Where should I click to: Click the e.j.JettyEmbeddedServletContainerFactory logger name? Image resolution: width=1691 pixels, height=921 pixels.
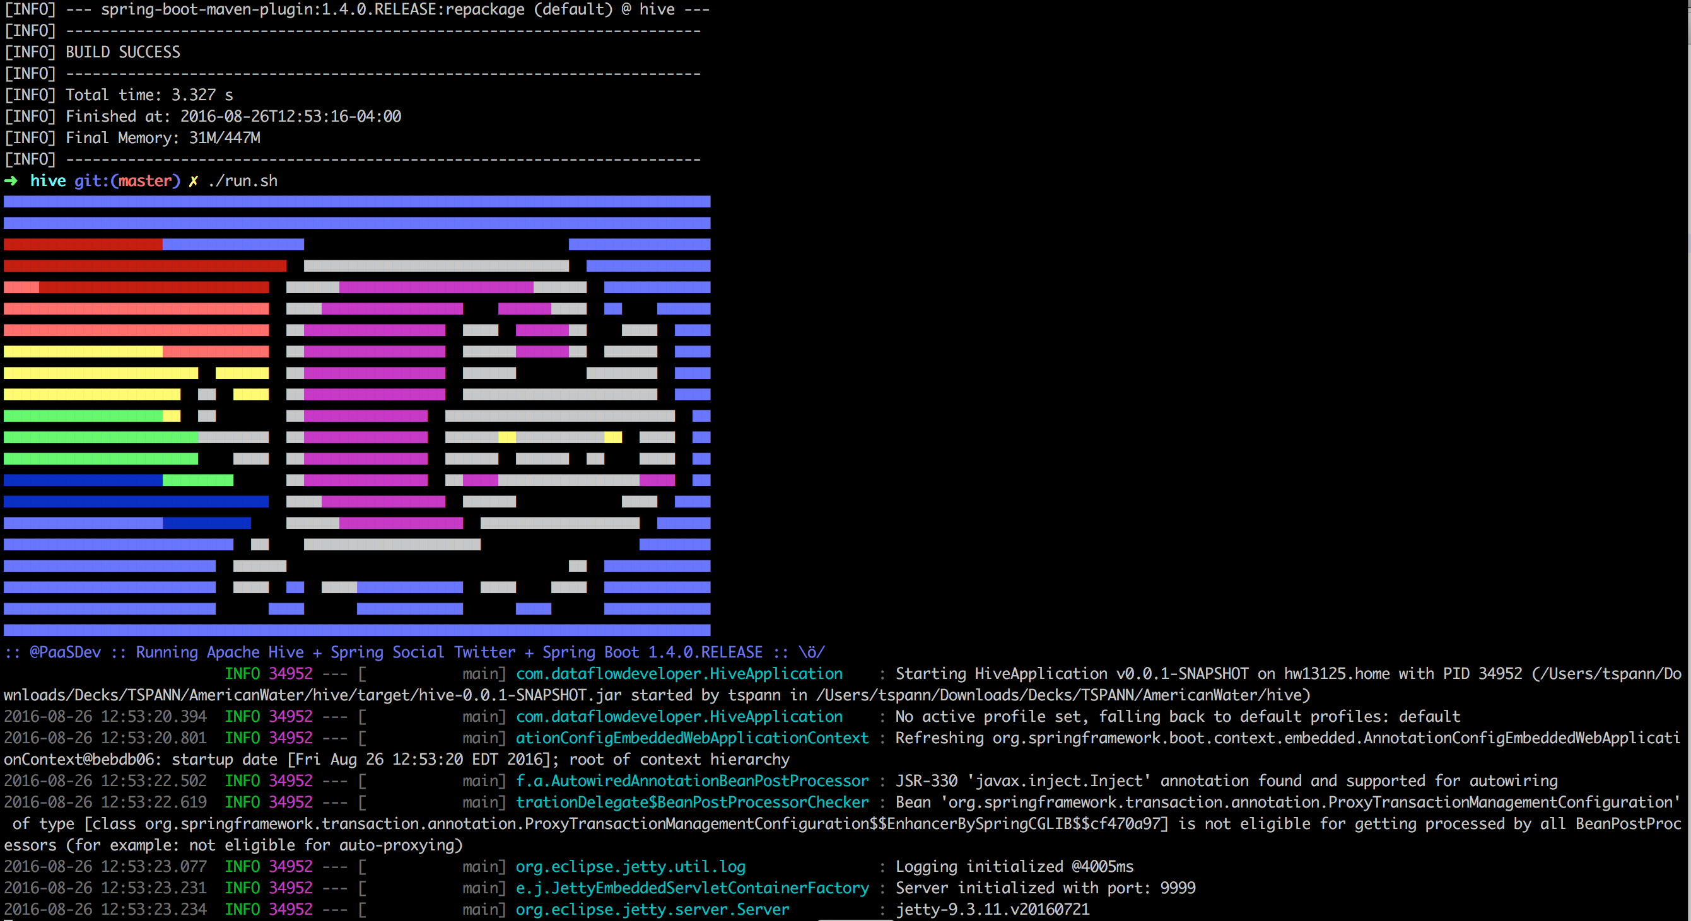click(x=692, y=888)
